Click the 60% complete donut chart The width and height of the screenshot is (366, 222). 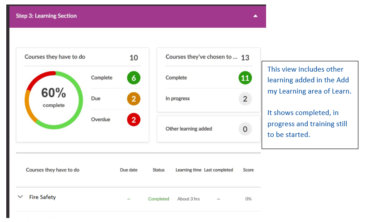point(53,97)
